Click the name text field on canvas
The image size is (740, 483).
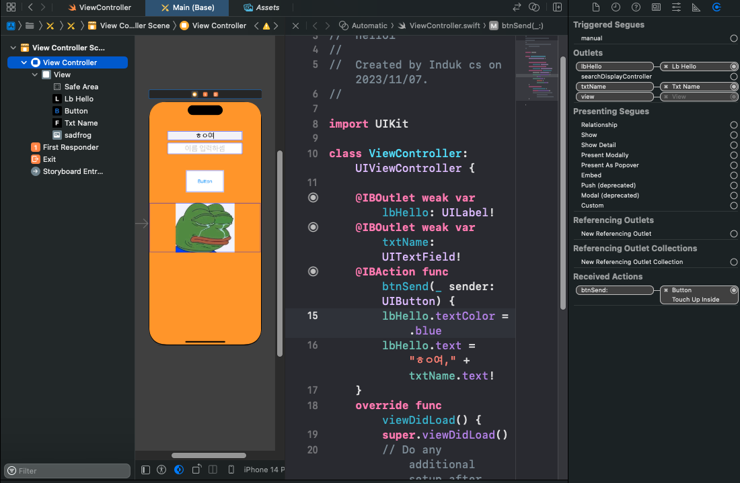tap(205, 148)
